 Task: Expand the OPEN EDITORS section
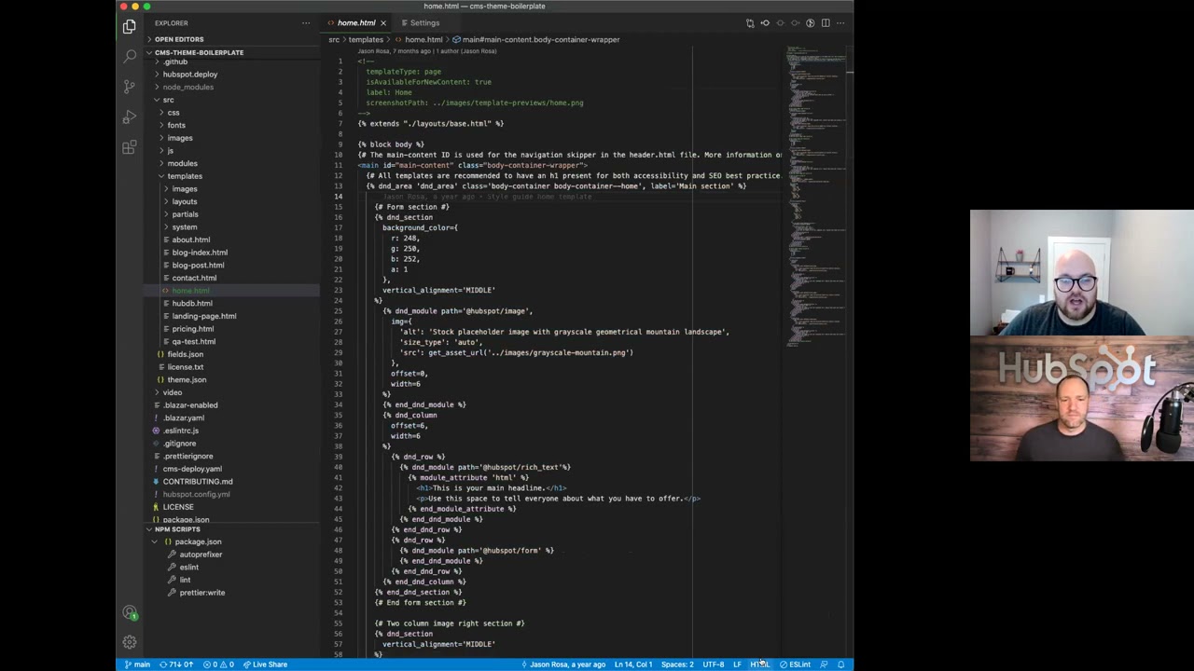pos(178,39)
